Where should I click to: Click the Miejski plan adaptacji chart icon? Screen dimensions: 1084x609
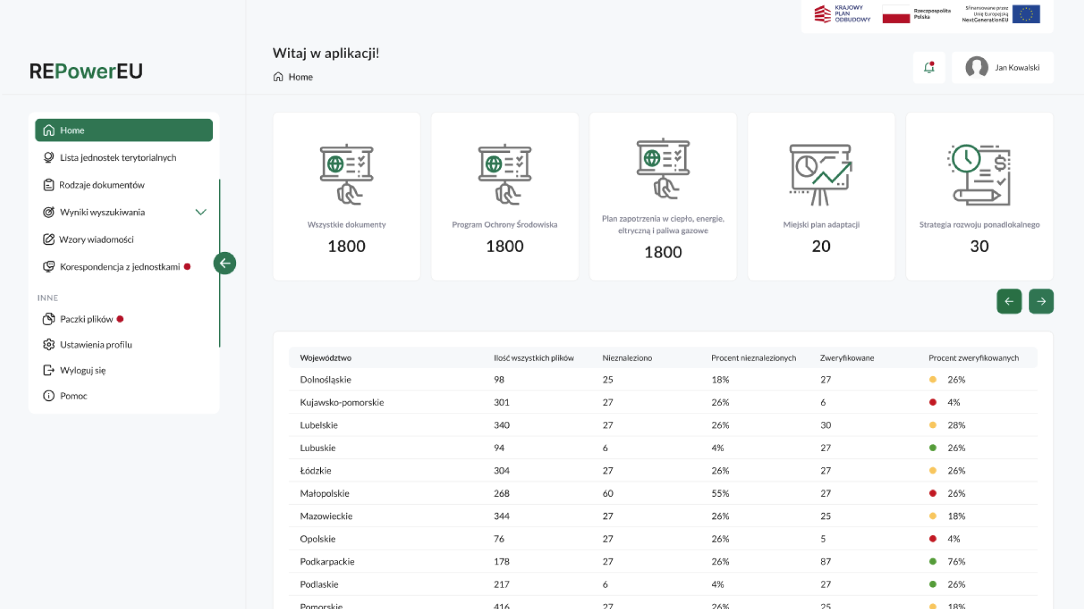820,174
